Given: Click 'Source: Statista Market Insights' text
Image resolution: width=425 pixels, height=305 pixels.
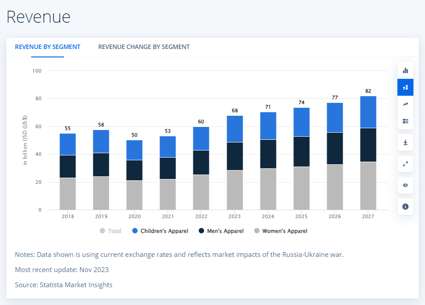Looking at the screenshot, I should pos(64,285).
